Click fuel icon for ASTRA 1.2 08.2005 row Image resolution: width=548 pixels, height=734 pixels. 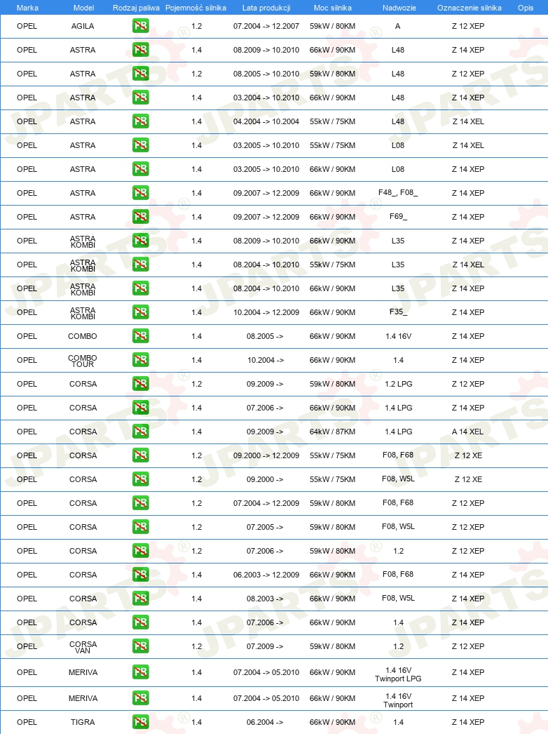point(140,74)
